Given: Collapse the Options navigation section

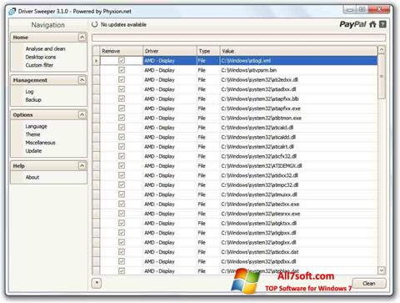Looking at the screenshot, I should [82, 114].
